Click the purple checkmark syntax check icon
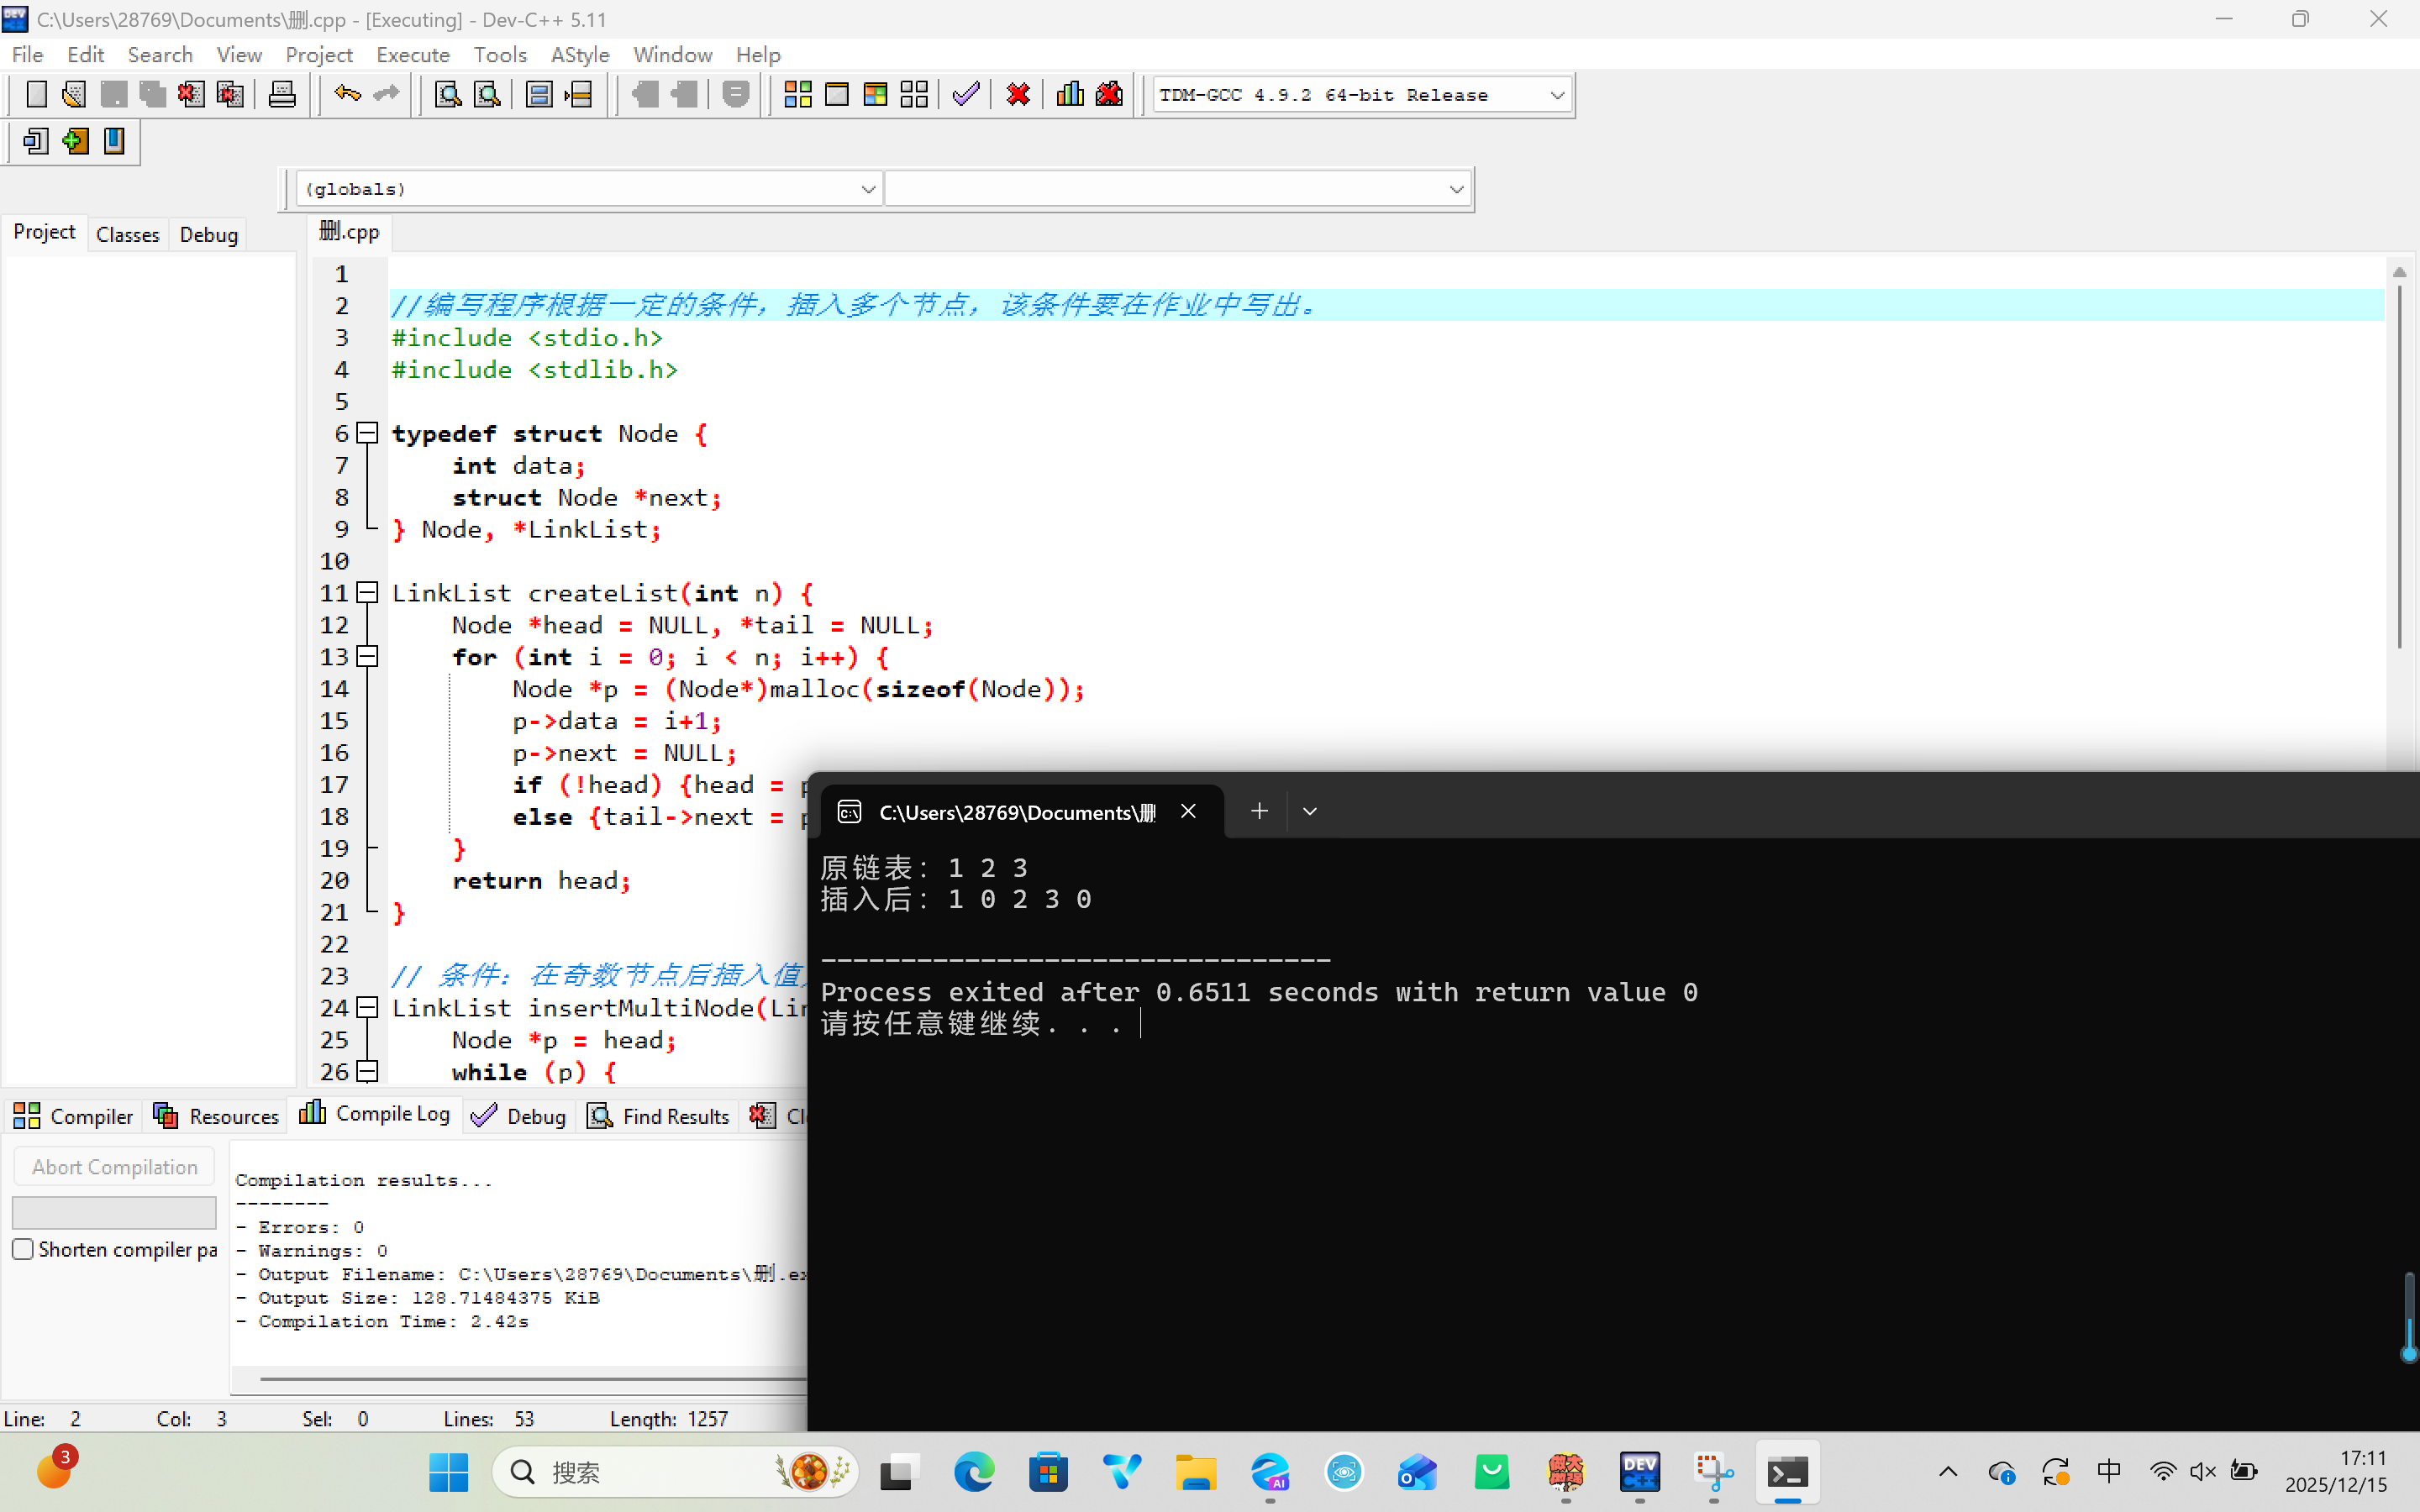2420x1512 pixels. coord(965,95)
